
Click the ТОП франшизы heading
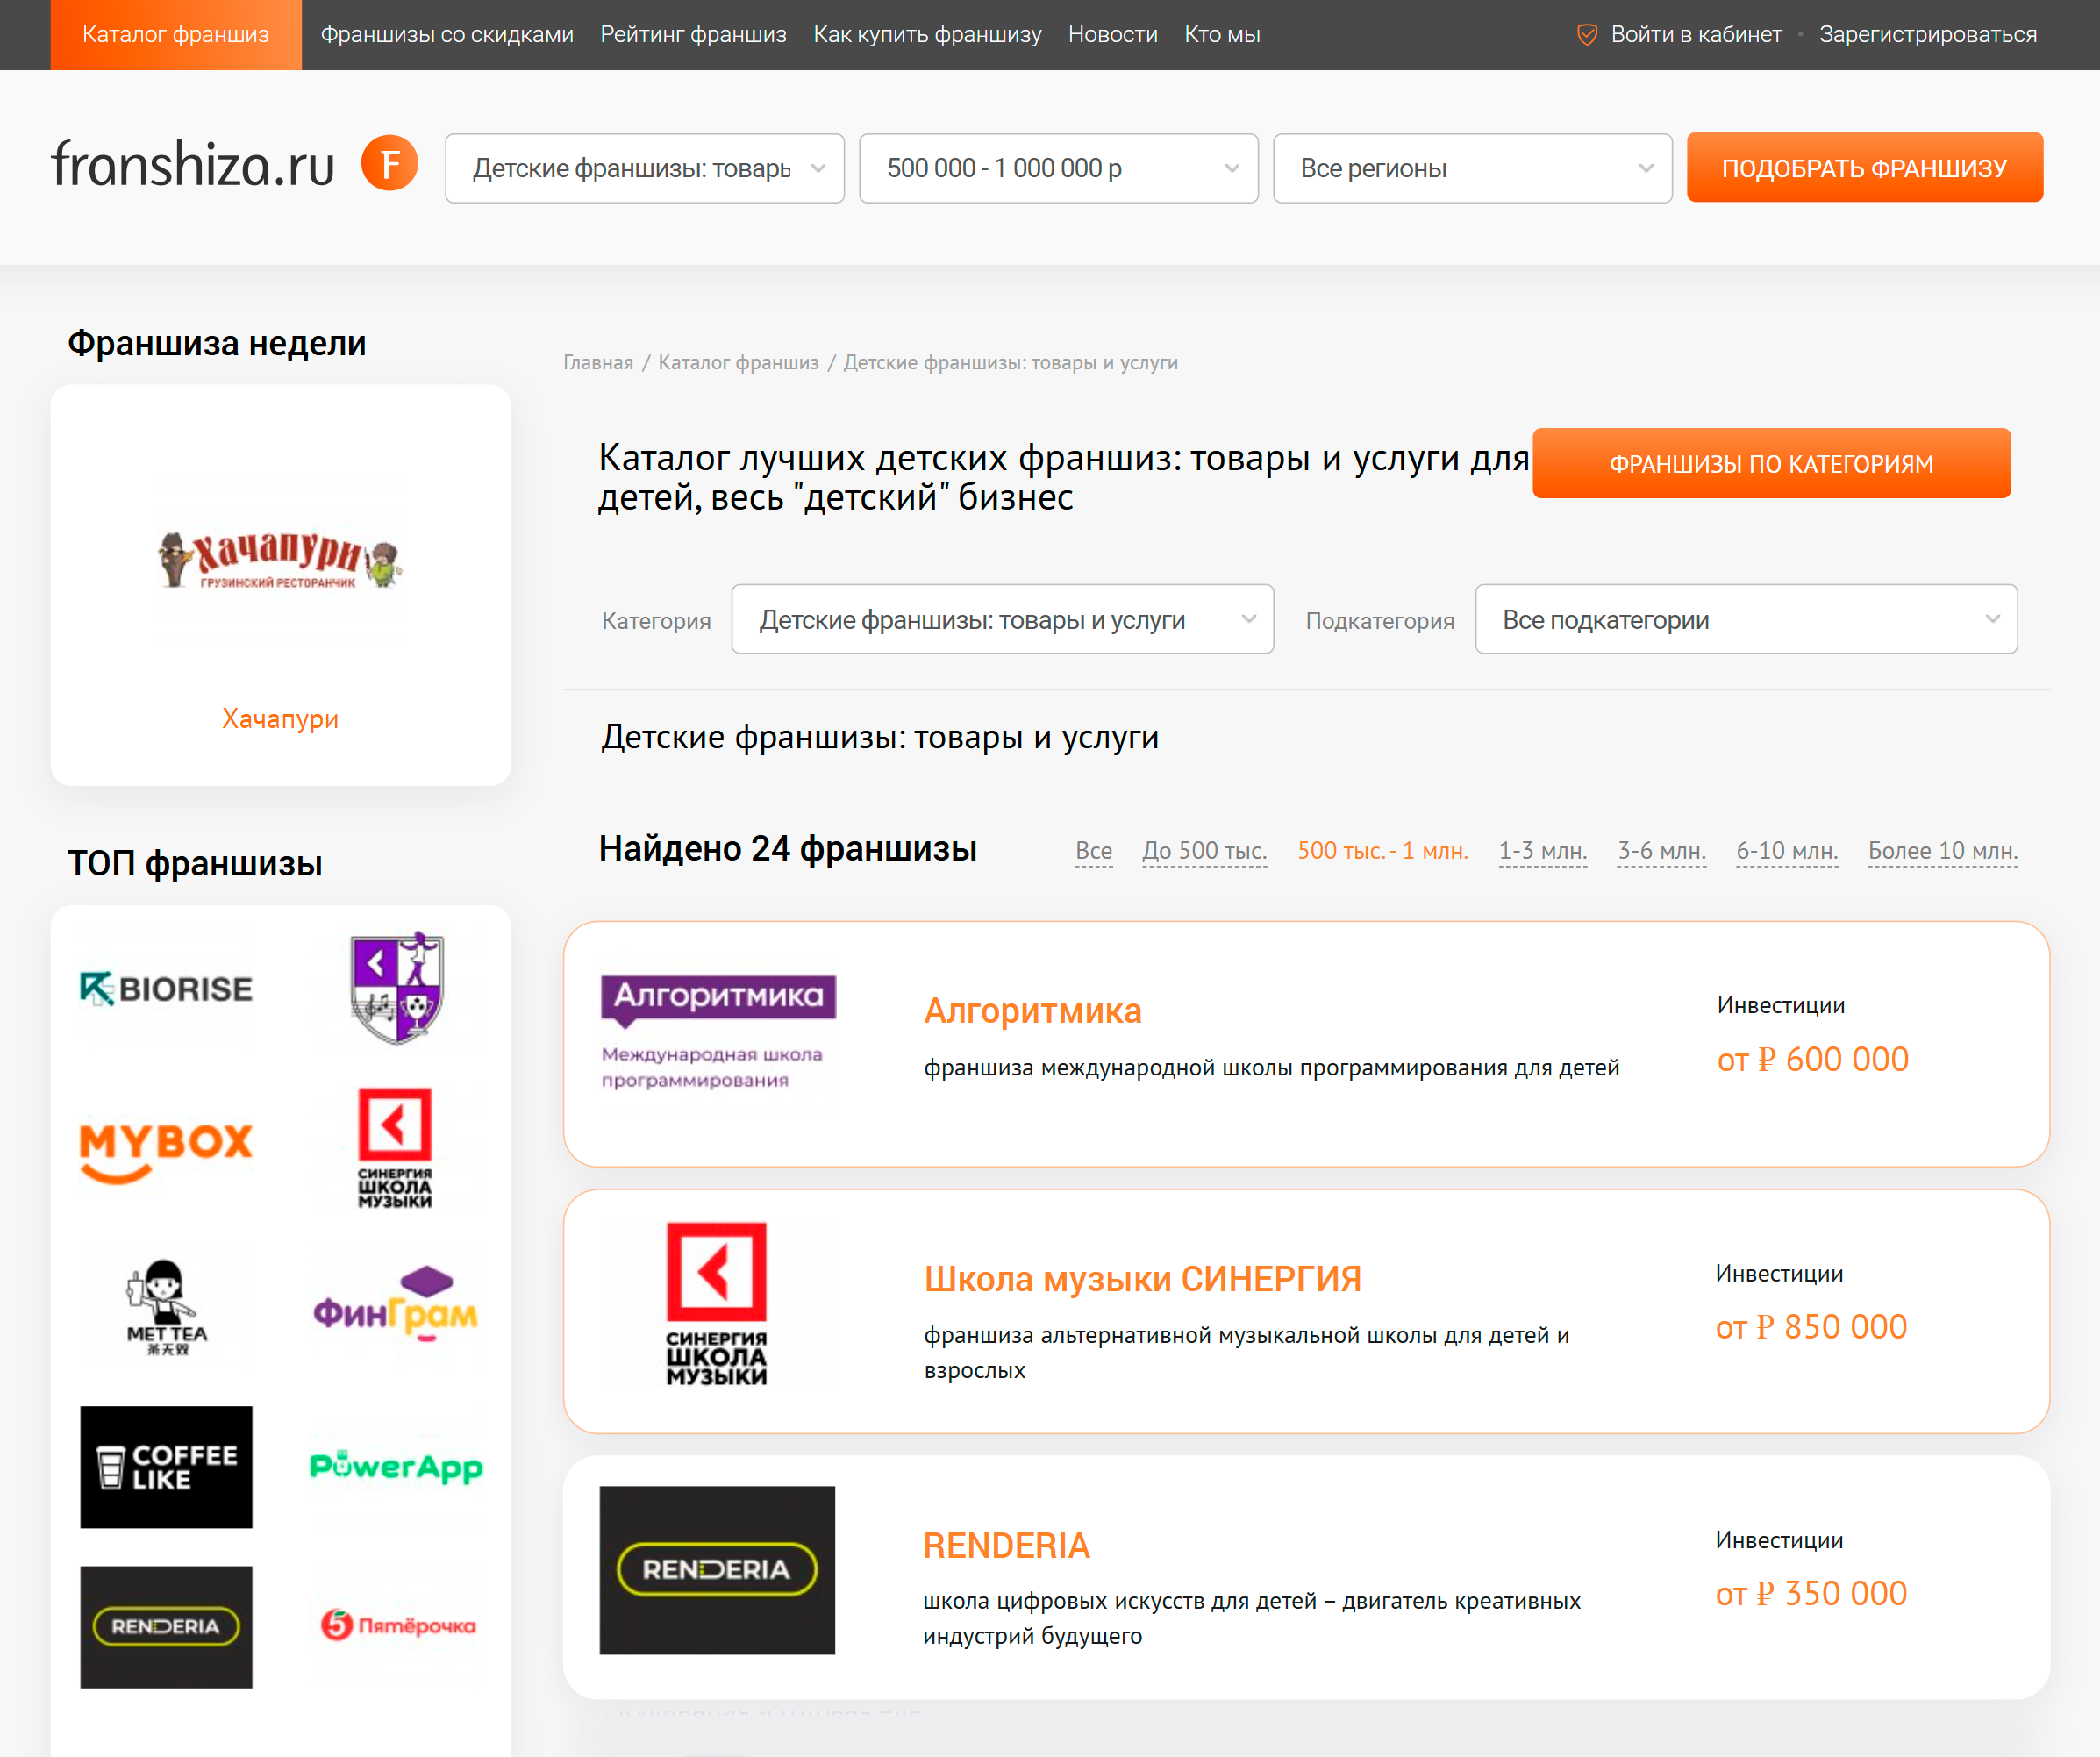click(194, 864)
